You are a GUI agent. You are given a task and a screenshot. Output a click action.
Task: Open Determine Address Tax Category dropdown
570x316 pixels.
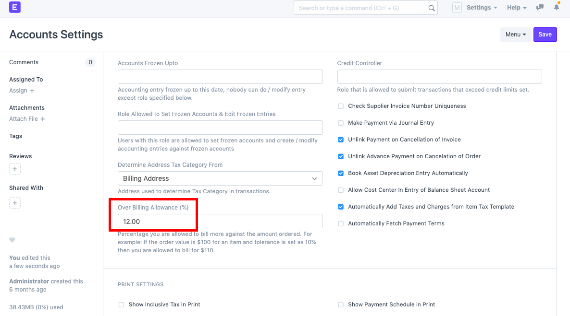tap(220, 178)
